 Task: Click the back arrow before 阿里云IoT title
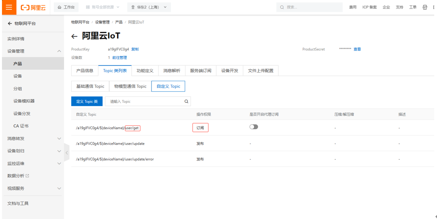(x=74, y=36)
